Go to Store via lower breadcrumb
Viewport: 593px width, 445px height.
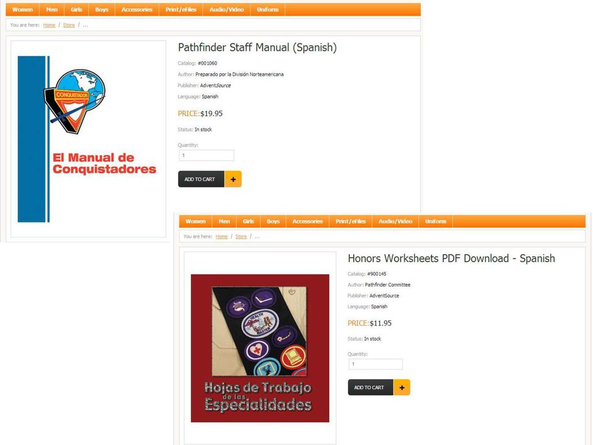click(241, 236)
